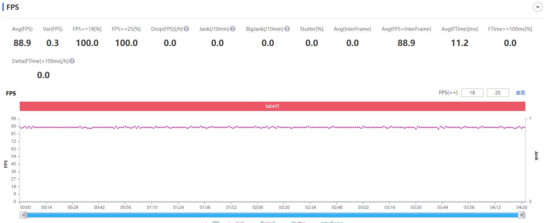Toggle the InterFrame series in legend
The height and width of the screenshot is (223, 544).
331,222
